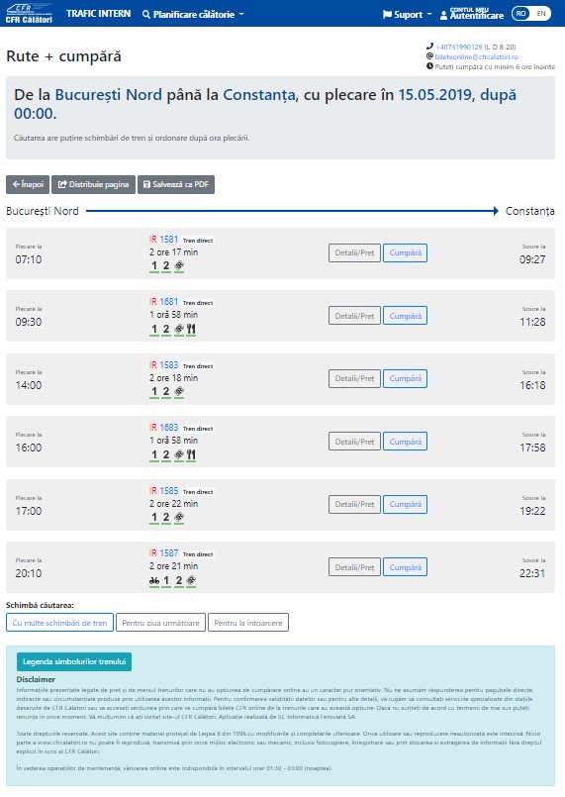The height and width of the screenshot is (797, 565).
Task: Click the class 2 symbol for IR 1583
Action: pyautogui.click(x=166, y=391)
